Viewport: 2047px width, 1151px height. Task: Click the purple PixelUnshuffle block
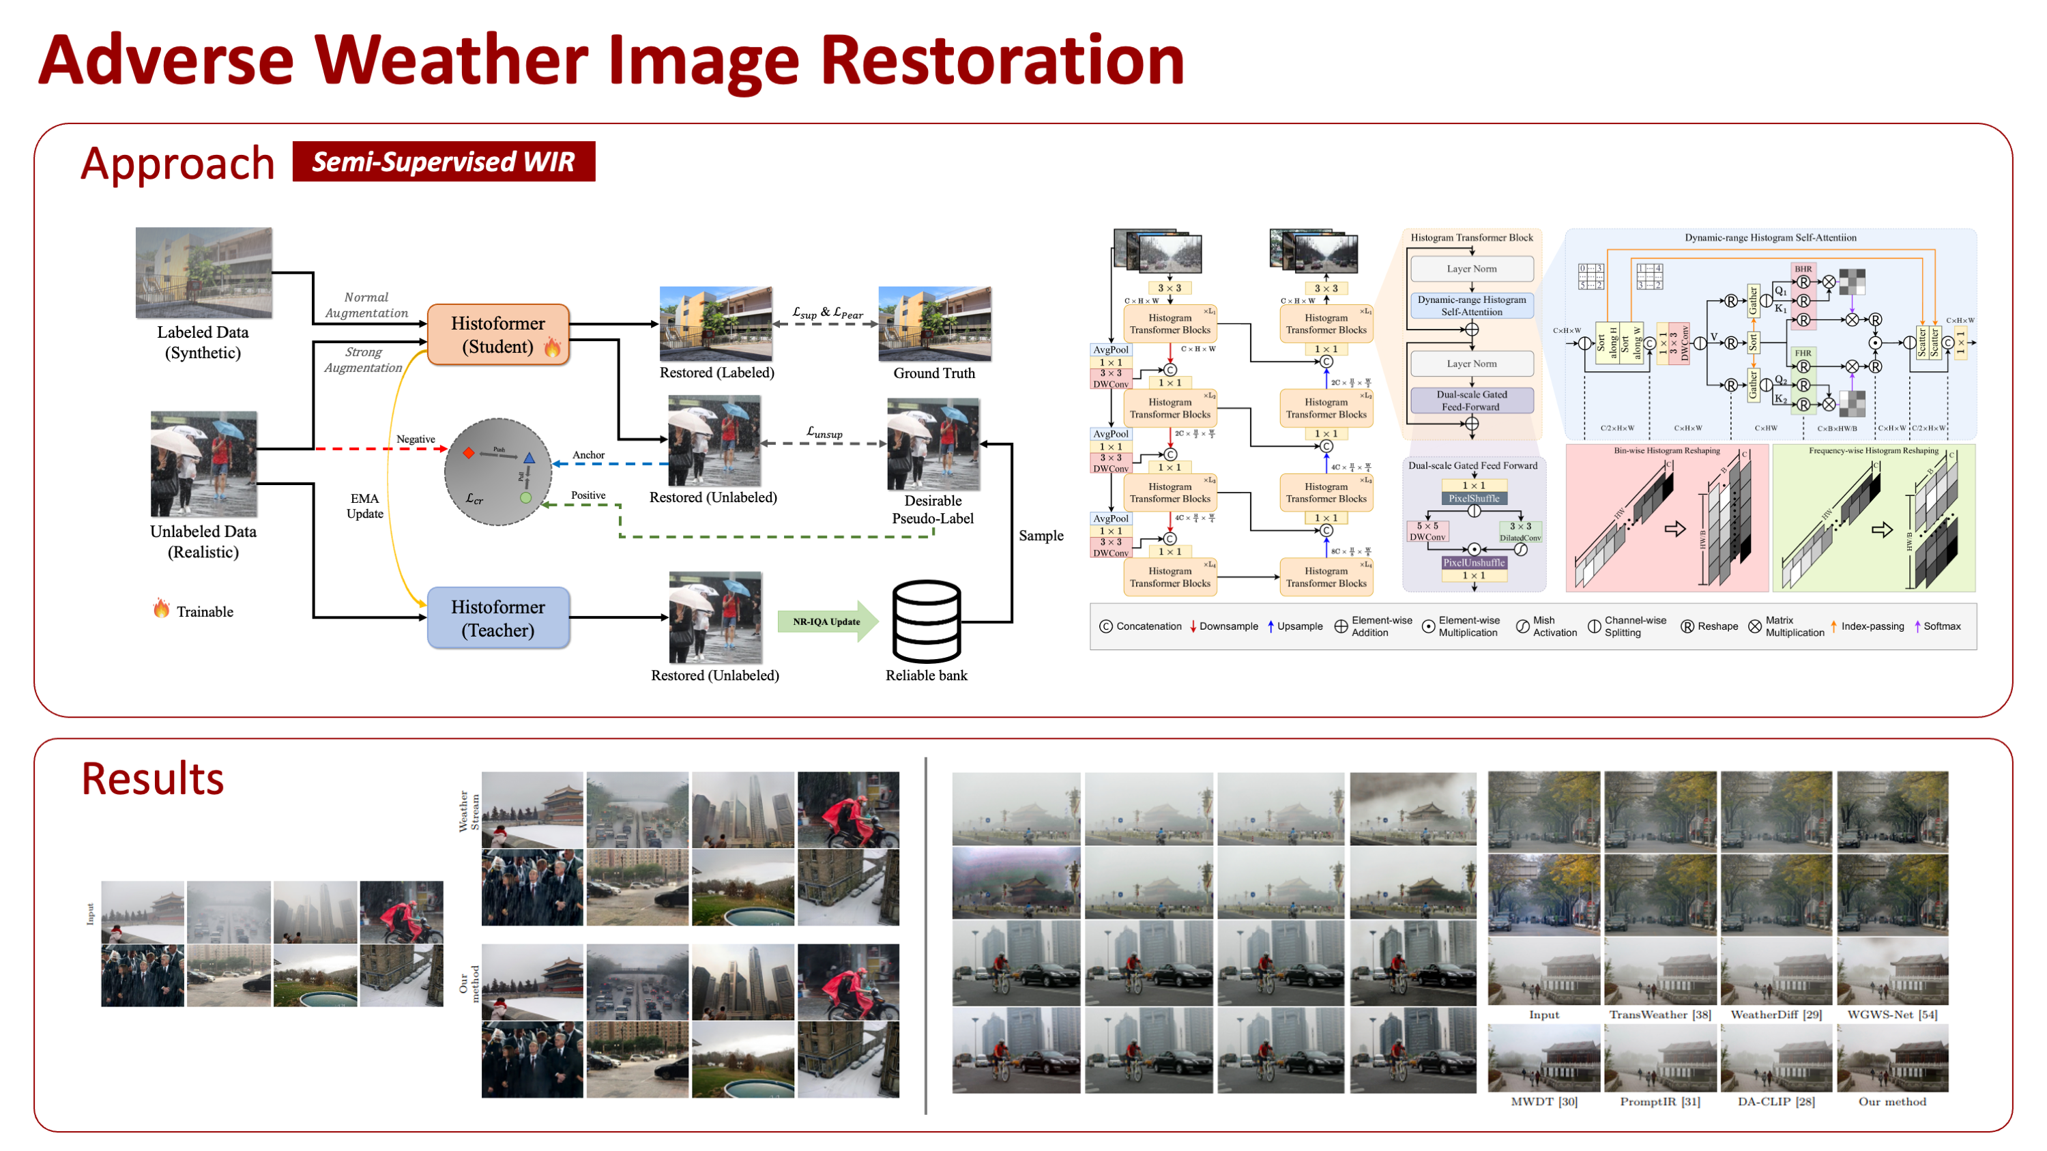[x=1474, y=562]
